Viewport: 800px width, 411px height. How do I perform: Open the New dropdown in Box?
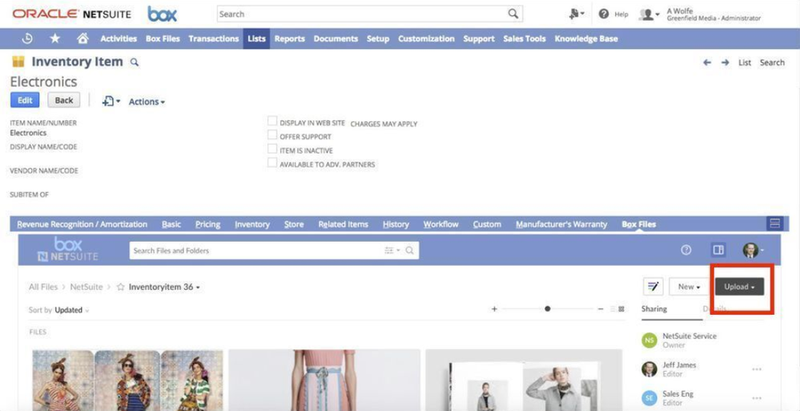tap(689, 287)
